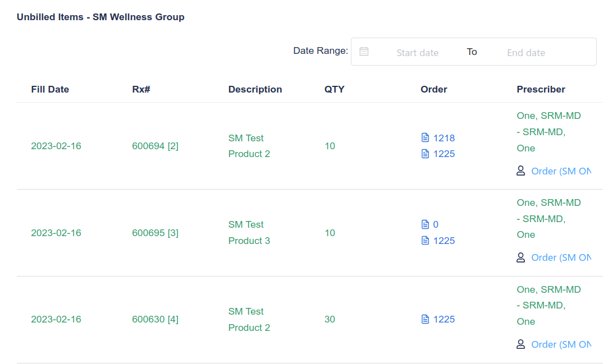The width and height of the screenshot is (603, 364).
Task: Click the Fill Date column header
Action: 50,90
